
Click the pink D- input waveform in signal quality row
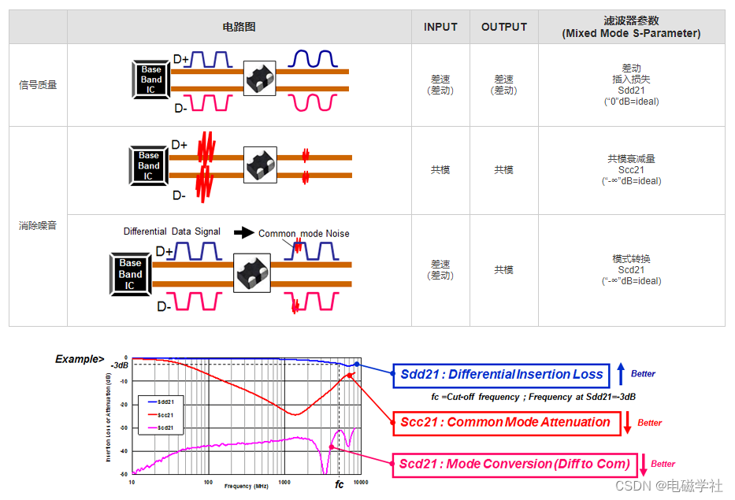(208, 102)
